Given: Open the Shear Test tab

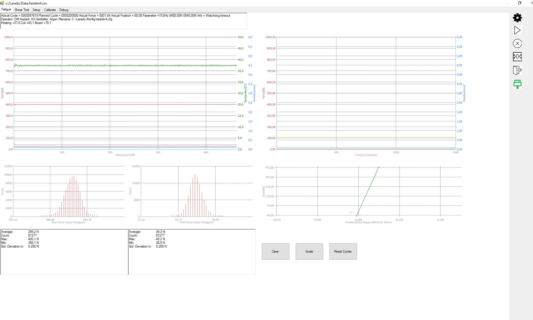Looking at the screenshot, I should click(x=22, y=10).
